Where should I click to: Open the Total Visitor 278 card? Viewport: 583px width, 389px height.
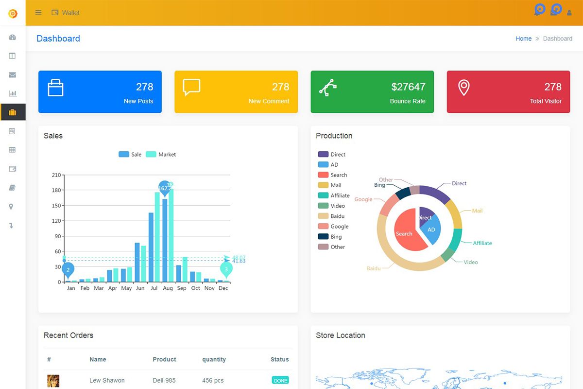(x=508, y=92)
